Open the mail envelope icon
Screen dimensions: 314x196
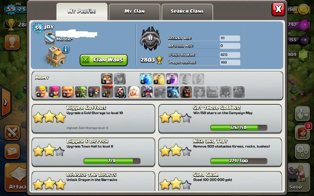[x=12, y=151]
